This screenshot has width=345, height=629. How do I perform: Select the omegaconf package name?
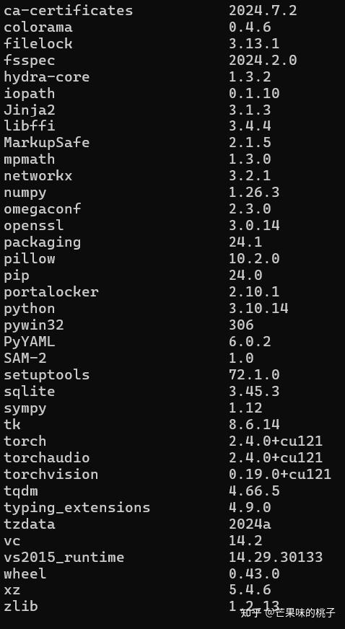coord(43,209)
